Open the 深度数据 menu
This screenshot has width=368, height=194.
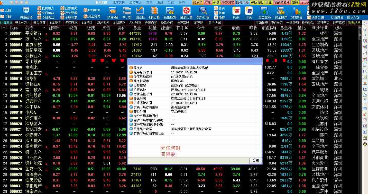(x=118, y=3)
